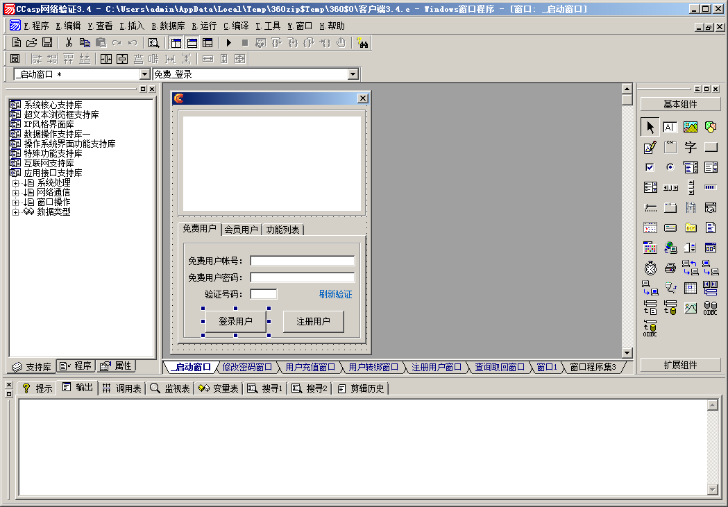Select the printer component in palette
The height and width of the screenshot is (507, 728).
point(670,268)
